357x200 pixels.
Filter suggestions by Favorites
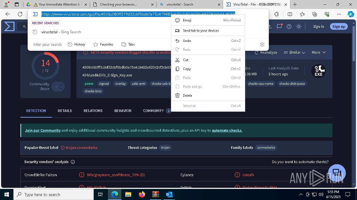pyautogui.click(x=103, y=44)
